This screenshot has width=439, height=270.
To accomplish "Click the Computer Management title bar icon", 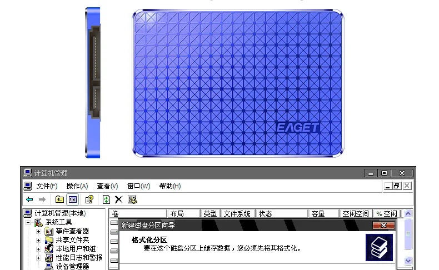I will coord(28,173).
